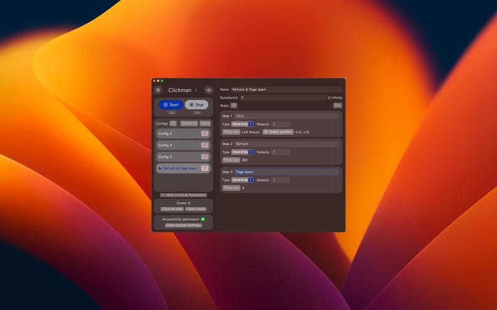This screenshot has width=497, height=310.
Task: Open Step 3 Type dropdown
Action: 242,180
